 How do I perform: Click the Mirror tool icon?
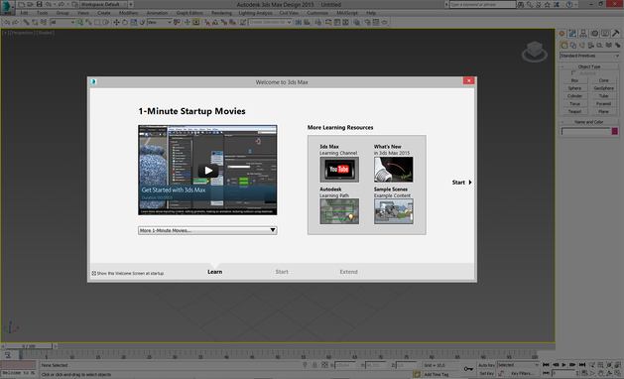point(299,22)
